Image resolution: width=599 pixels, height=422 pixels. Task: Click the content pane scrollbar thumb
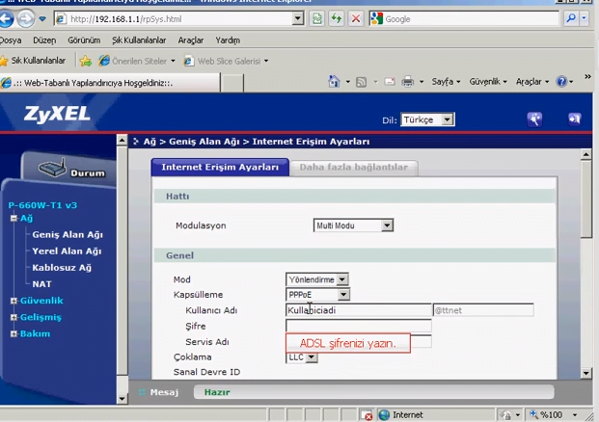click(586, 198)
